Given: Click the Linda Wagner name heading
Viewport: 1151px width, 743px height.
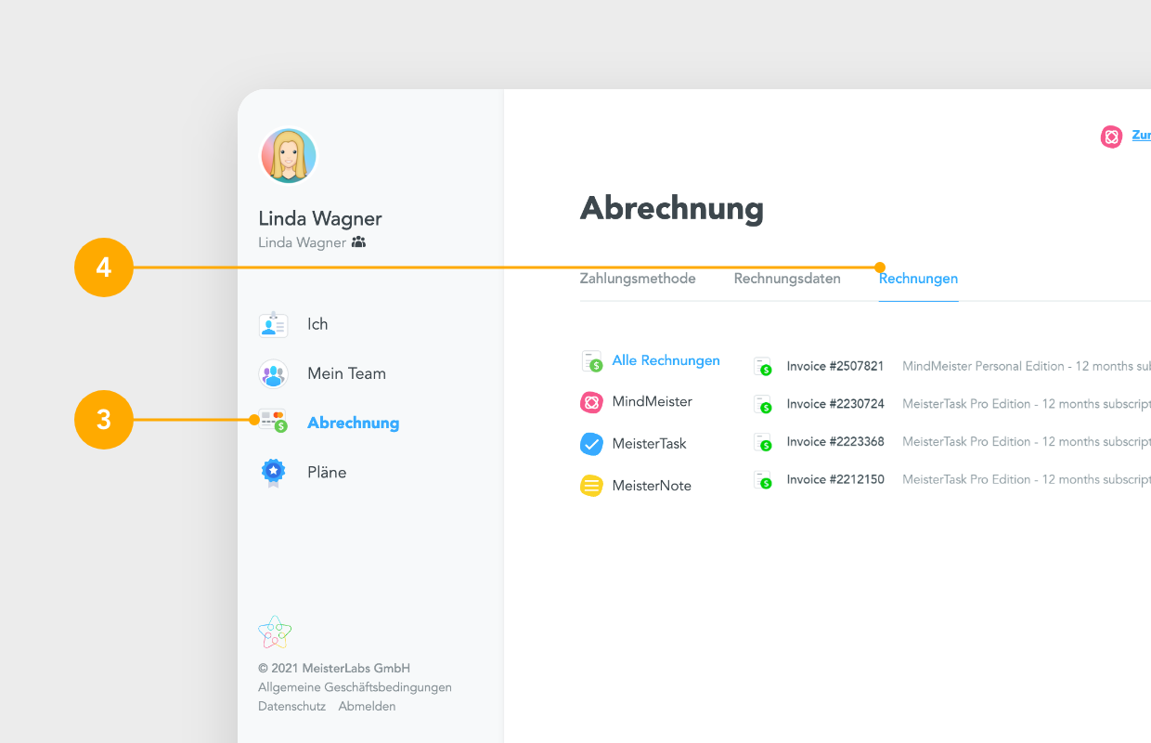Looking at the screenshot, I should pyautogui.click(x=320, y=218).
